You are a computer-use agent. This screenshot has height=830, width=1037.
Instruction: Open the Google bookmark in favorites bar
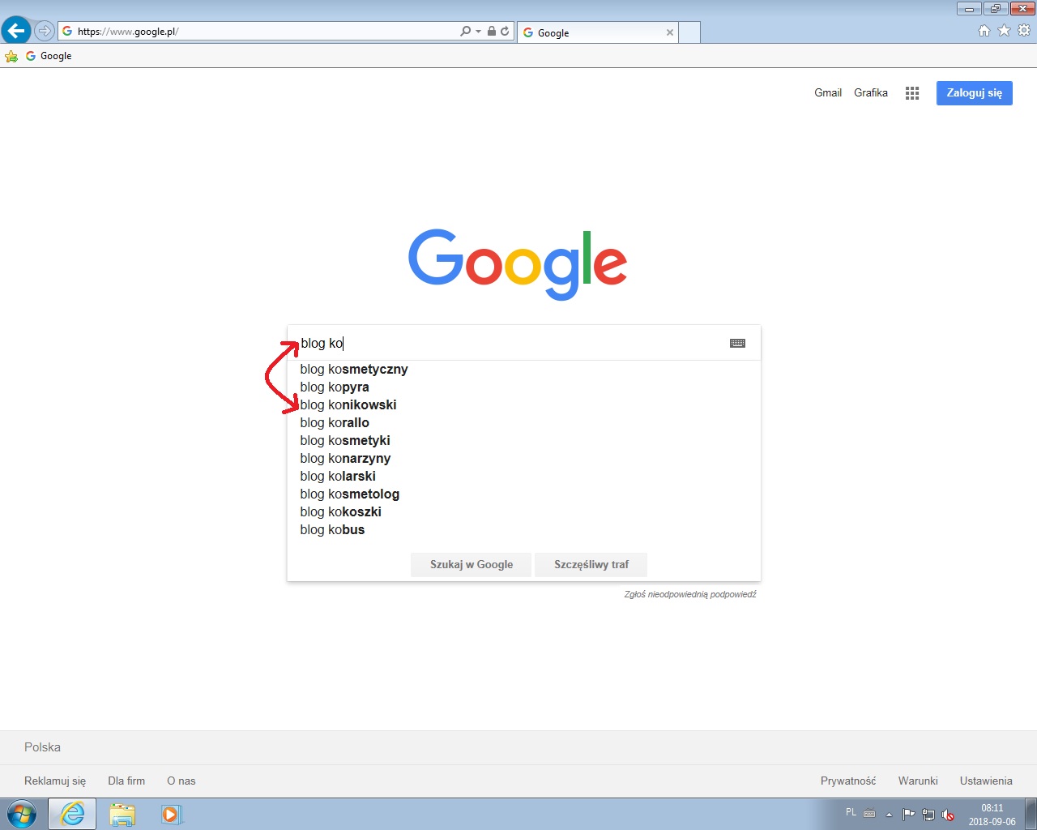click(x=49, y=56)
